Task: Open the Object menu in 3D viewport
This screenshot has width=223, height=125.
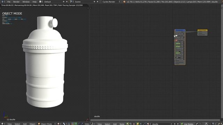Action: click(32, 124)
